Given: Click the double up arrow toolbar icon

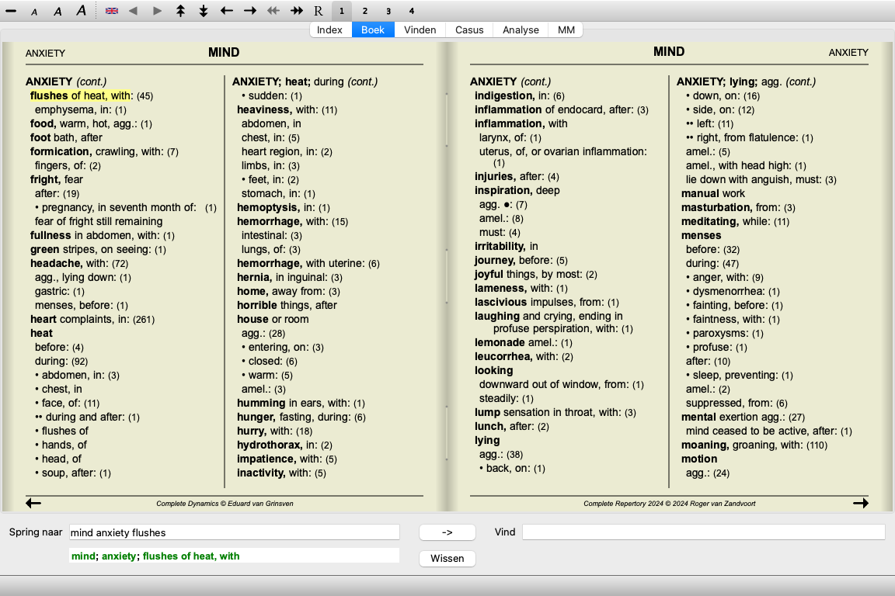Looking at the screenshot, I should point(180,11).
